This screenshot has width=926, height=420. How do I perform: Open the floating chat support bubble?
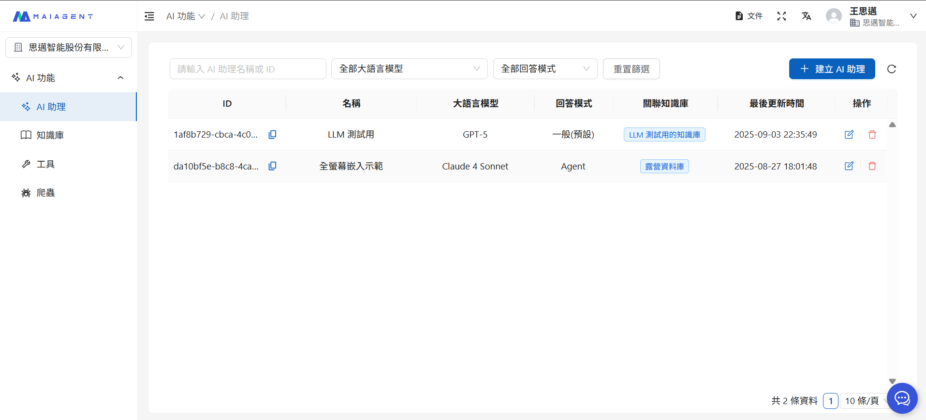(x=902, y=398)
